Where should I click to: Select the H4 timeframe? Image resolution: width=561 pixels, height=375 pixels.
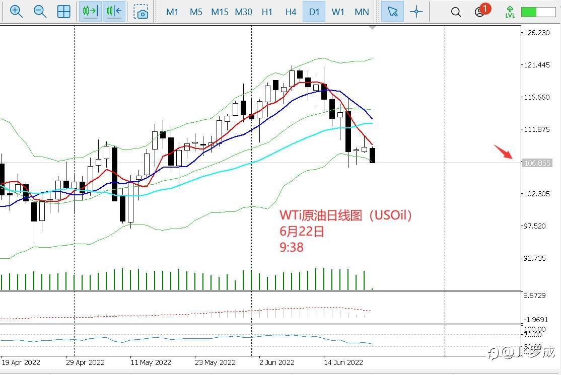point(291,12)
